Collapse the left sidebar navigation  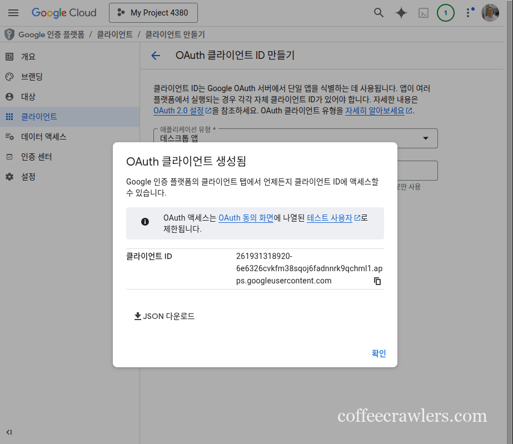point(9,432)
